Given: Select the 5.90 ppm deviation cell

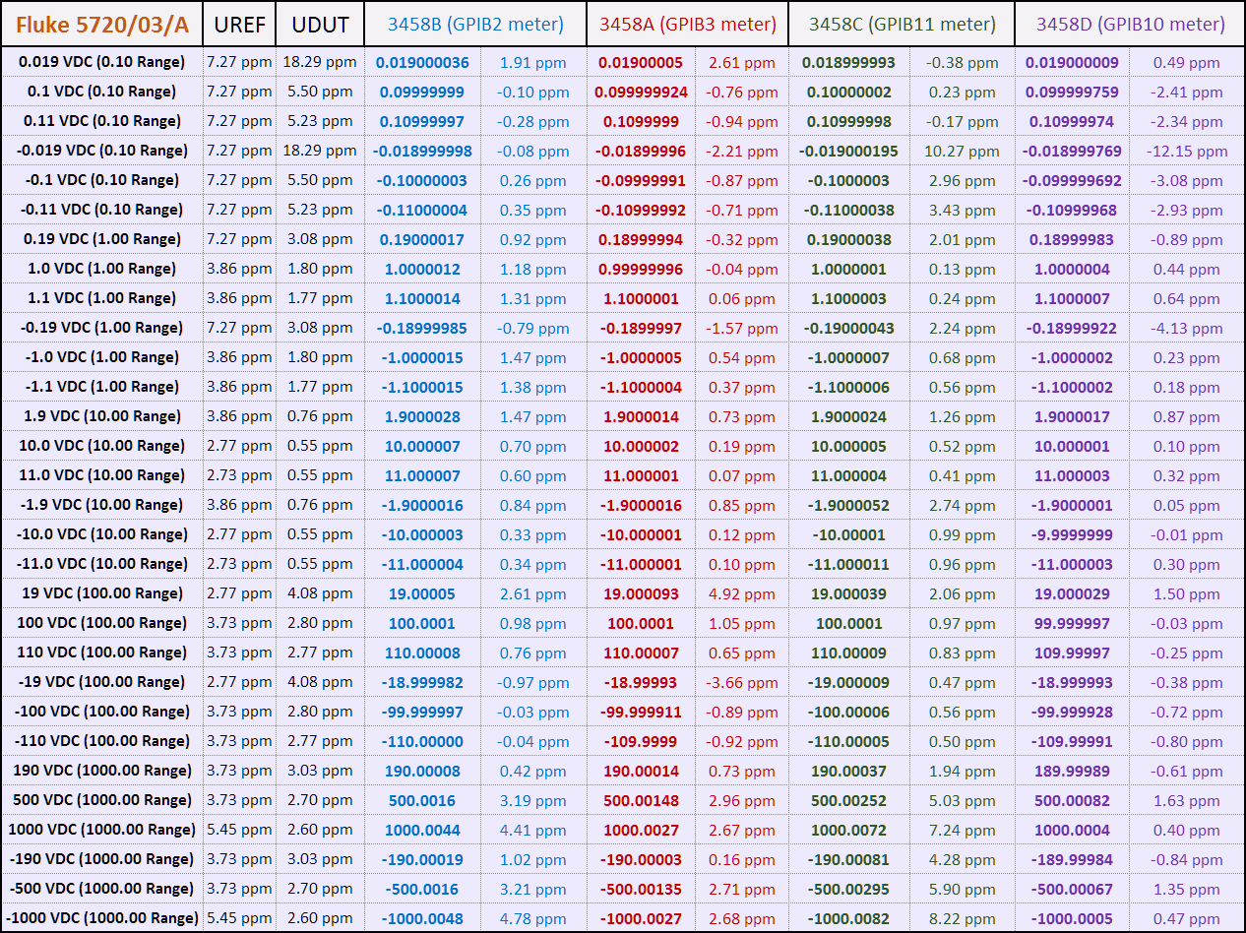Looking at the screenshot, I should tap(962, 890).
